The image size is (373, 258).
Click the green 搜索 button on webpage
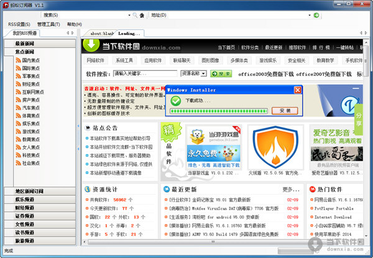pyautogui.click(x=221, y=74)
